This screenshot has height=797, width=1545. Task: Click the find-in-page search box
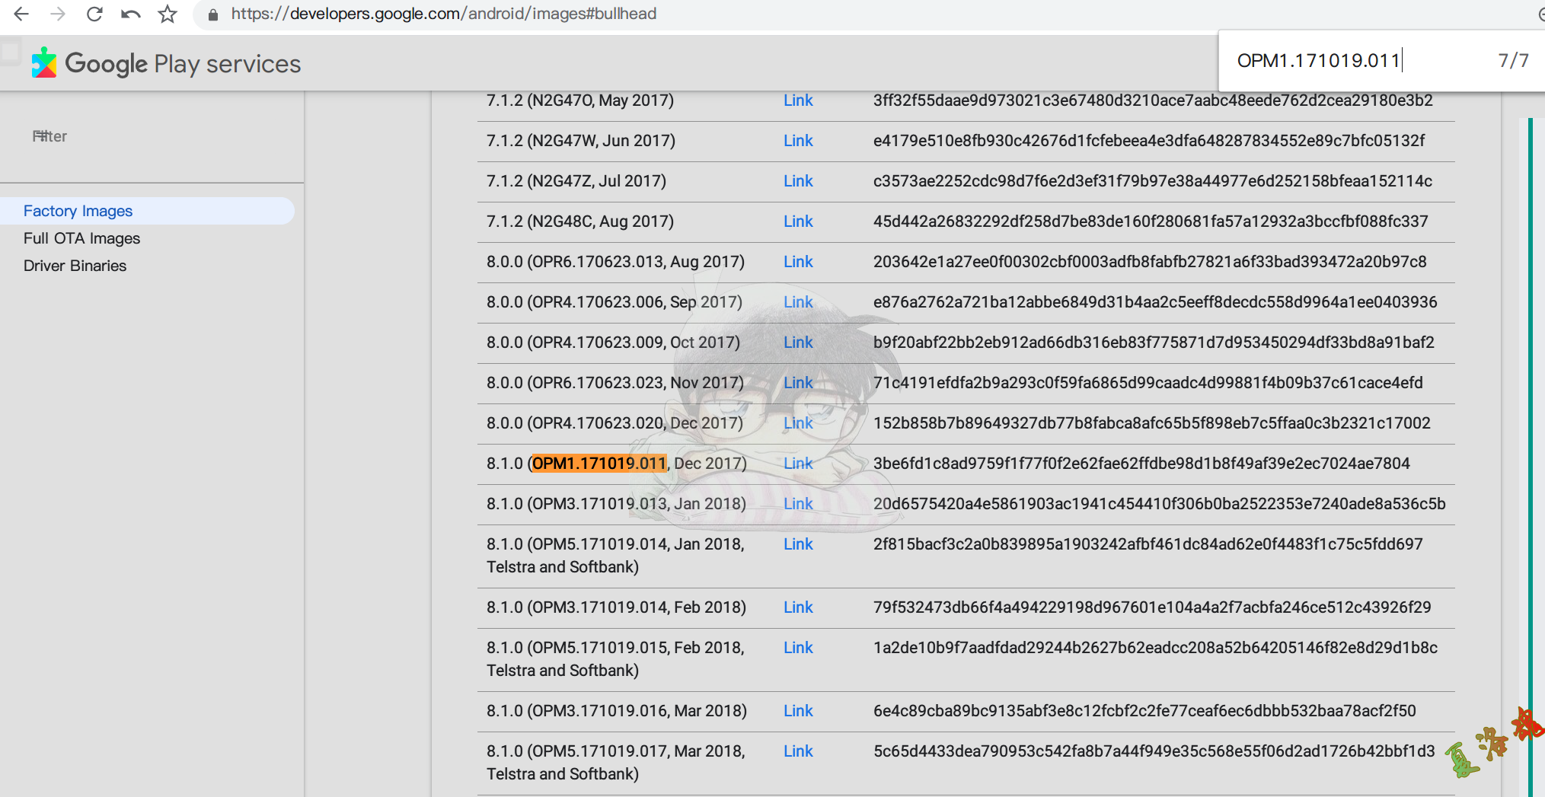[x=1355, y=61]
